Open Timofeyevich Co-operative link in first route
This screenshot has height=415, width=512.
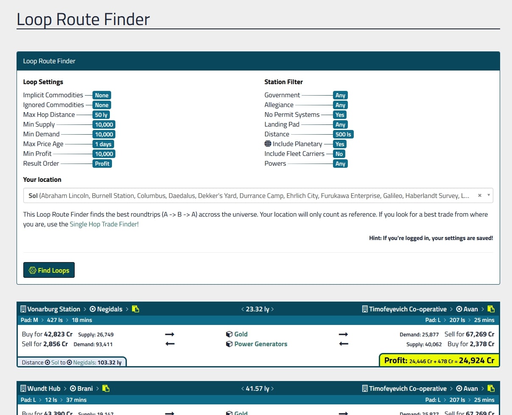(408, 309)
